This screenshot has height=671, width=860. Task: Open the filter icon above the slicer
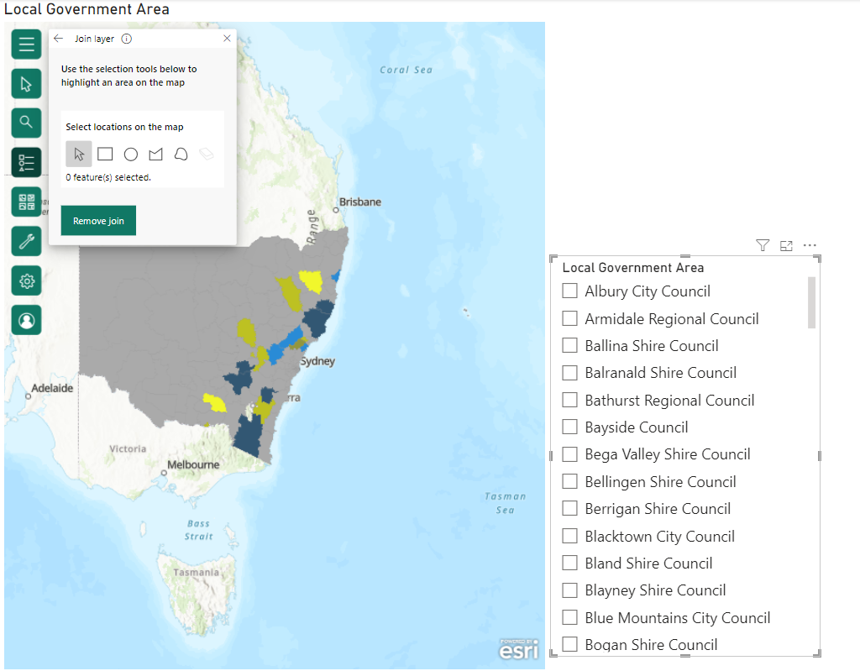click(762, 245)
